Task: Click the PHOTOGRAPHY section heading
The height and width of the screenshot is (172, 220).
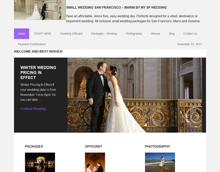Action: point(157,147)
